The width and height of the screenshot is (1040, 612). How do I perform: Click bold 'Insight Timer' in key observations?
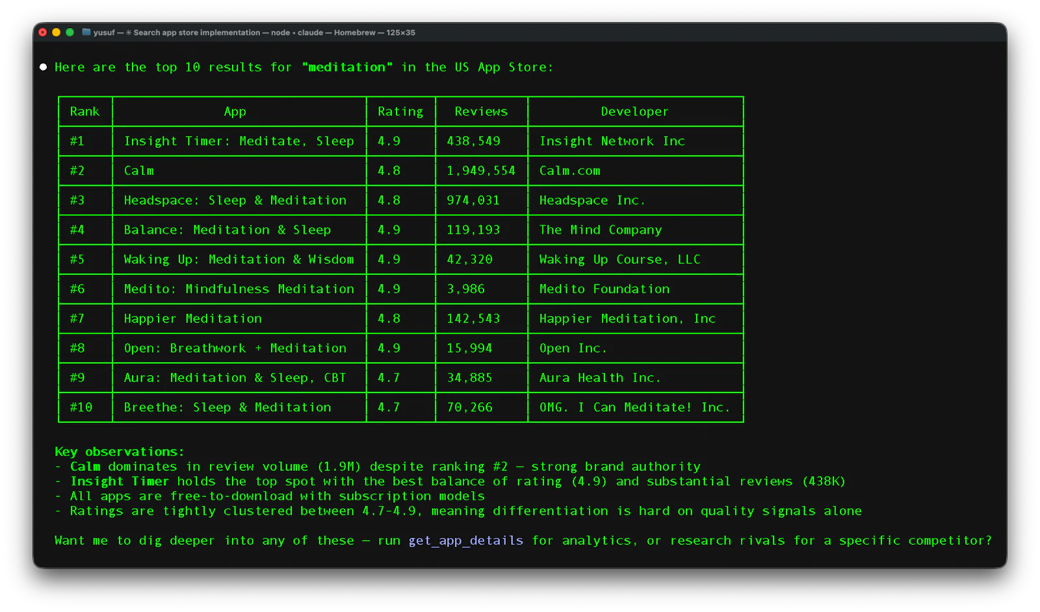click(x=120, y=481)
